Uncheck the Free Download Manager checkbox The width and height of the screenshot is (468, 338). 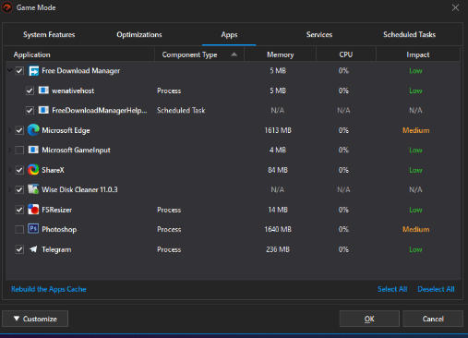tap(19, 71)
